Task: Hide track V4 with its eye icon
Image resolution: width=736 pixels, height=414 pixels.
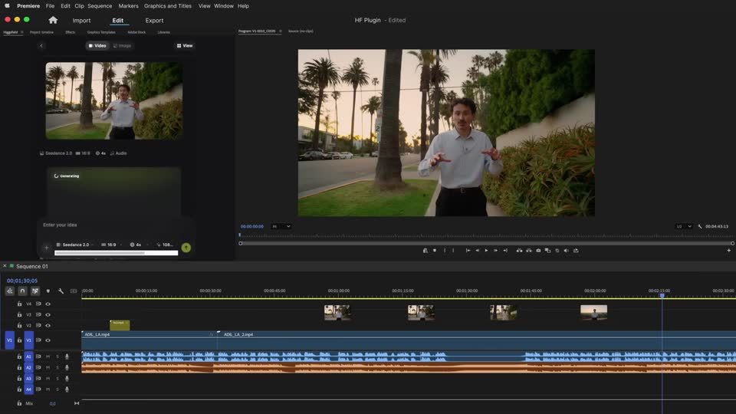Action: click(x=48, y=304)
